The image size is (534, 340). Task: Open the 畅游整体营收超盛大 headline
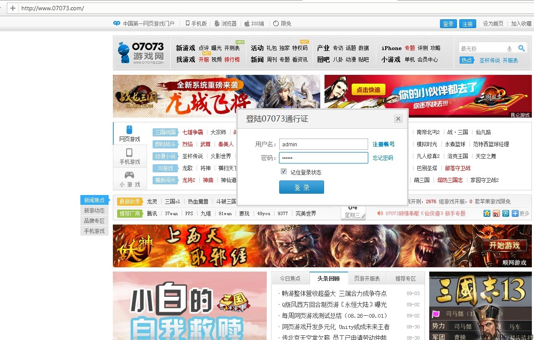pyautogui.click(x=334, y=293)
